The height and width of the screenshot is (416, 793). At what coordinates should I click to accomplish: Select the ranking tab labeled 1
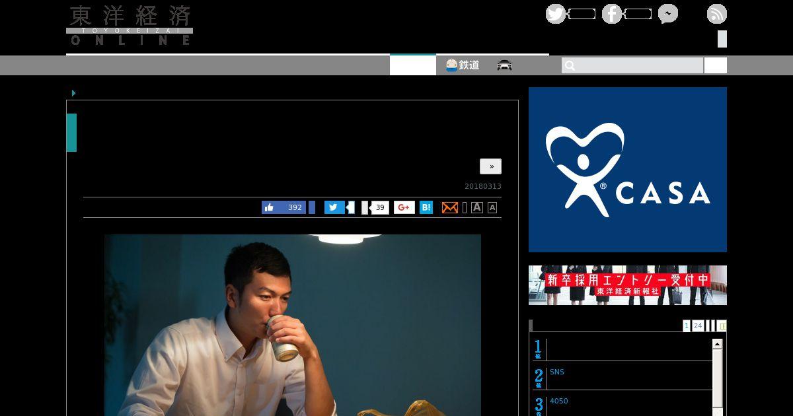point(687,326)
